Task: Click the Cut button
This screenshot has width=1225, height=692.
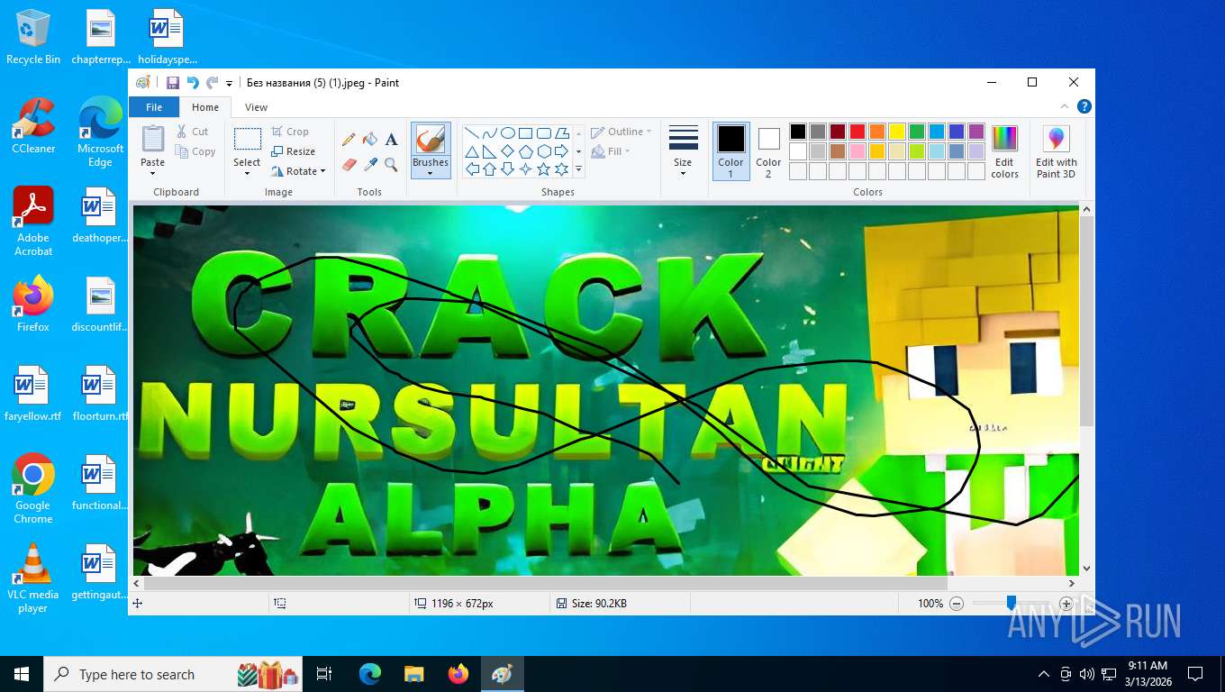Action: pyautogui.click(x=192, y=132)
